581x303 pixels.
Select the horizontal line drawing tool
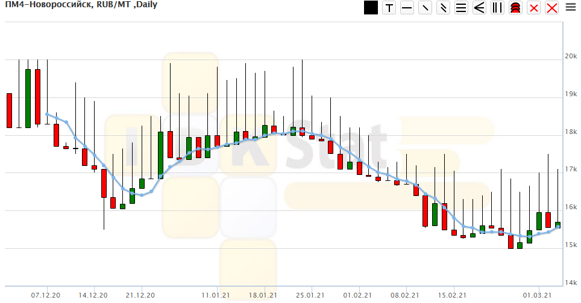(x=407, y=8)
